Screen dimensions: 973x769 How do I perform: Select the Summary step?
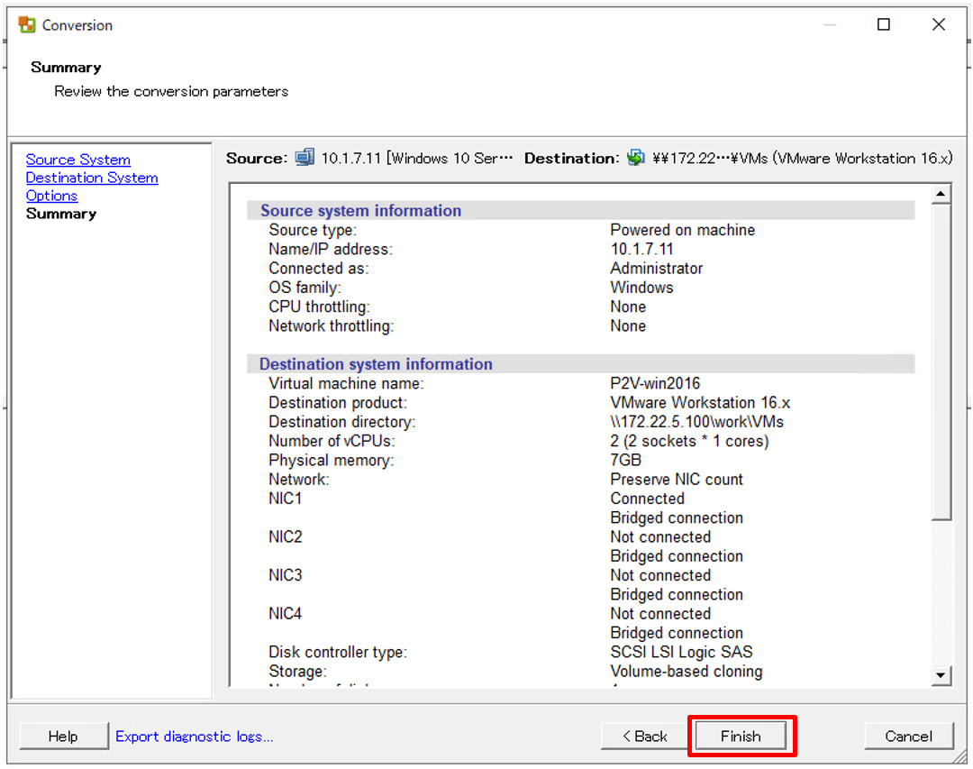61,214
